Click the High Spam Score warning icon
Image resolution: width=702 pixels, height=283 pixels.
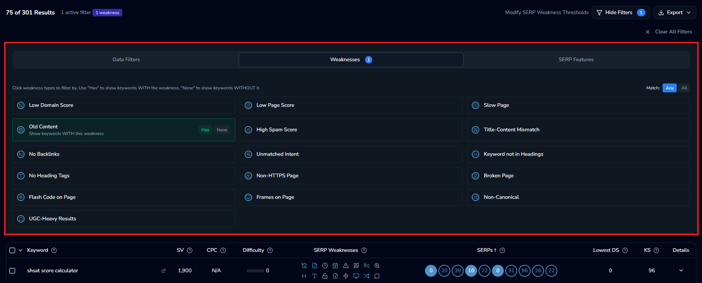click(248, 130)
